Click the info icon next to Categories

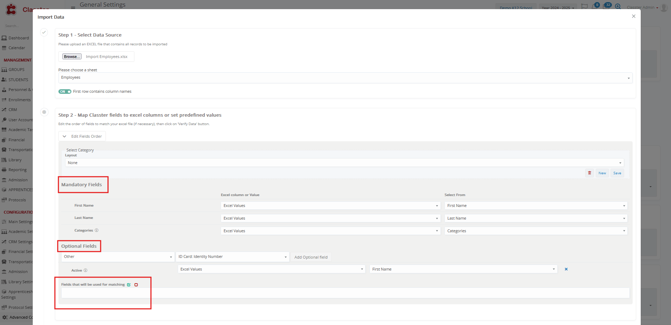pos(96,230)
